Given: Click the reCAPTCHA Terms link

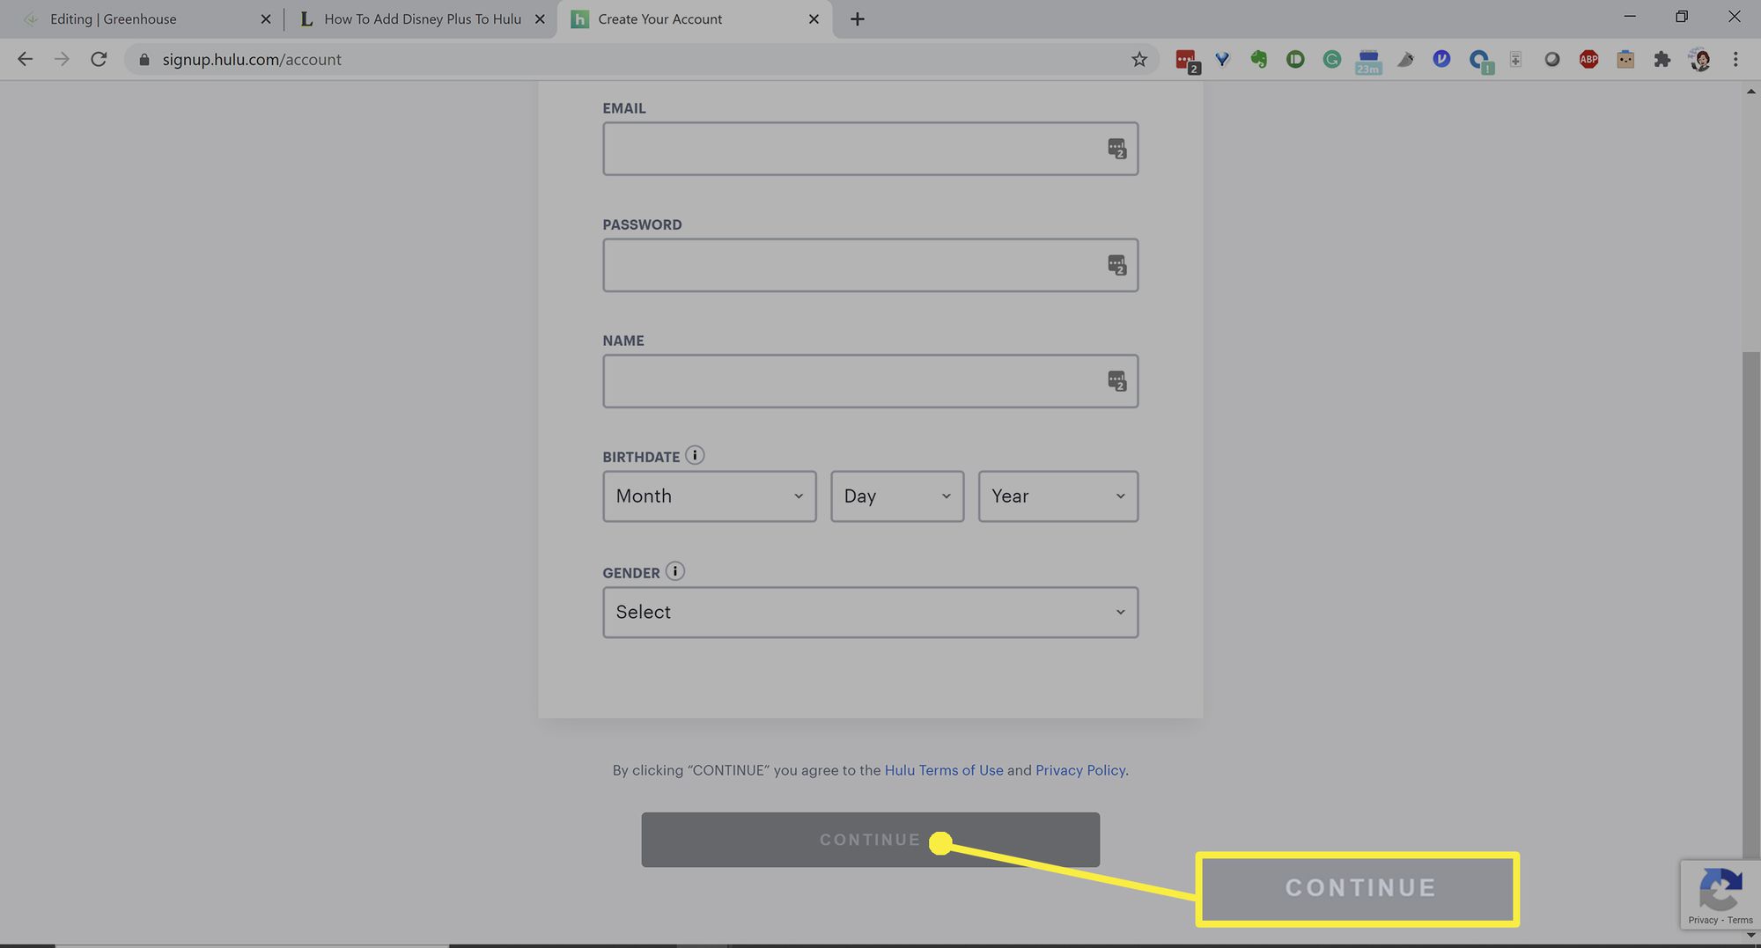Looking at the screenshot, I should (1740, 920).
